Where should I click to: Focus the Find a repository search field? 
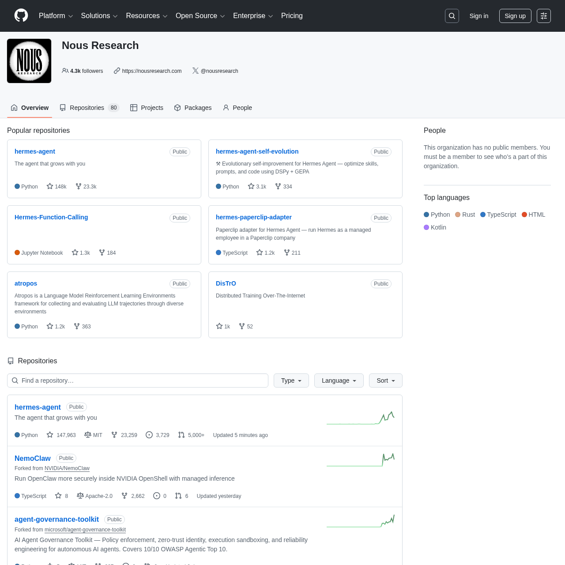tap(138, 380)
